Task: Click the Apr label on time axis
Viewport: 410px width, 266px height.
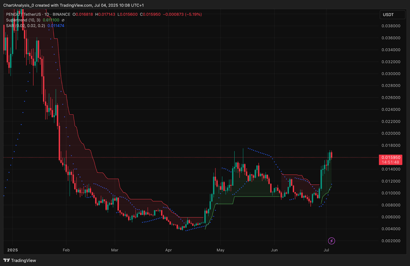Action: (x=168, y=250)
